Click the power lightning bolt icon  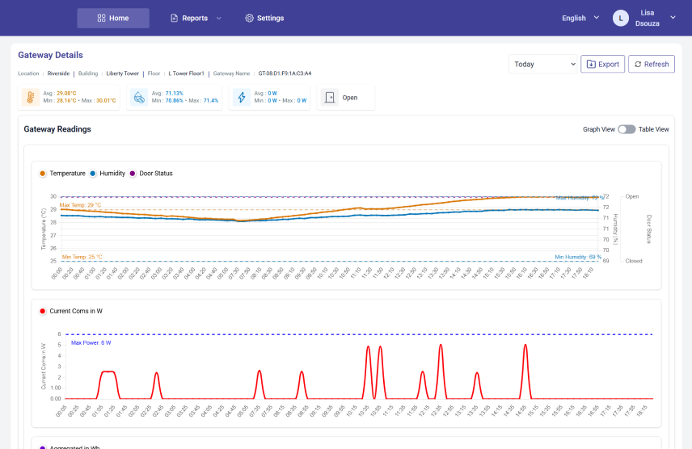[x=241, y=98]
